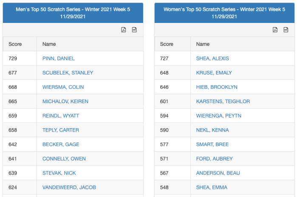Viewport: 297px width, 197px height.
Task: Export women's scratch series as PDF
Action: (275, 30)
